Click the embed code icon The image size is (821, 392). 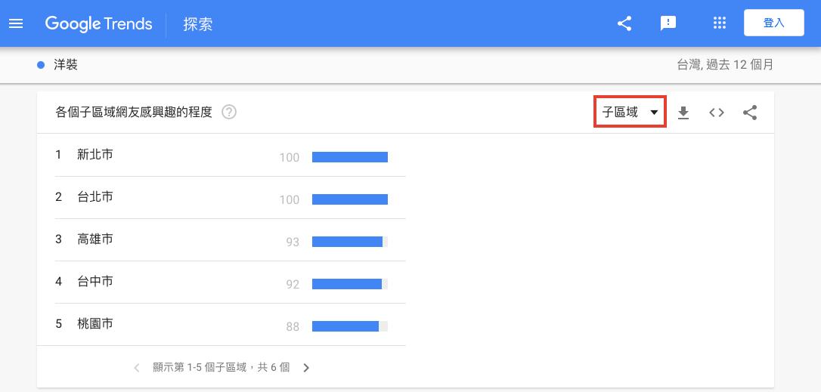[717, 113]
